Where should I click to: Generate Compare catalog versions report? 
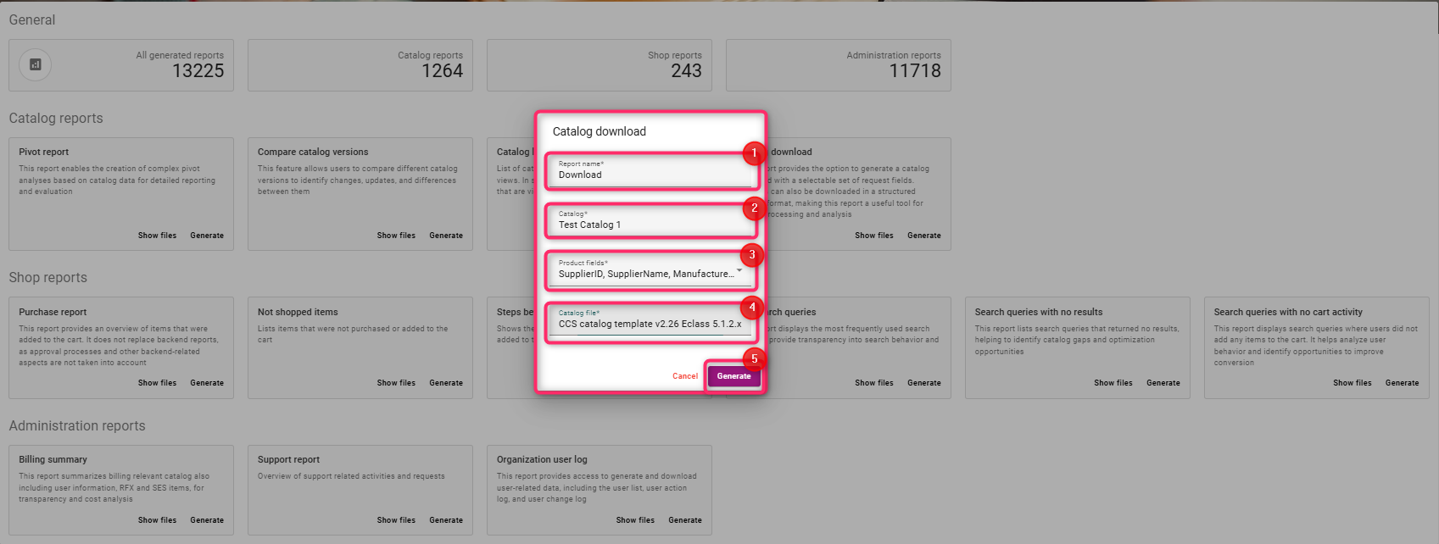[446, 236]
